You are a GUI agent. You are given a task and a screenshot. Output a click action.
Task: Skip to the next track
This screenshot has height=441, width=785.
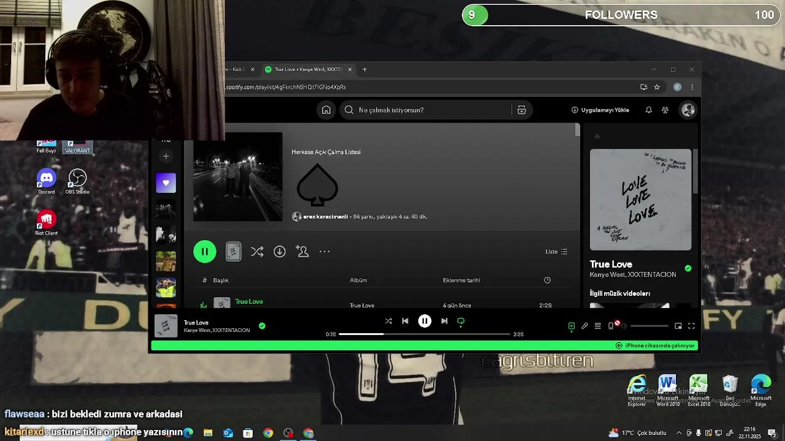point(444,321)
